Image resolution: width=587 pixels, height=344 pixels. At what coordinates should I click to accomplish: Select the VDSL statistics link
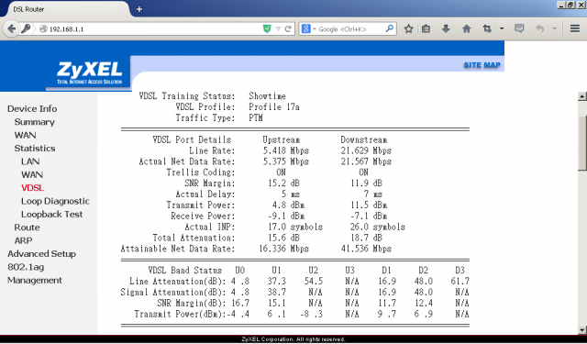point(33,187)
